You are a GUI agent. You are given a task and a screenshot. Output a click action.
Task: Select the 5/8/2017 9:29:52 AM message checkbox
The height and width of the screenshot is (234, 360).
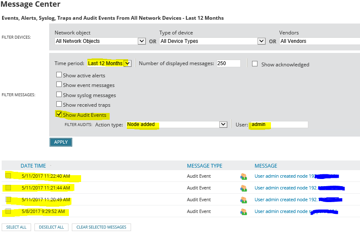(x=8, y=211)
